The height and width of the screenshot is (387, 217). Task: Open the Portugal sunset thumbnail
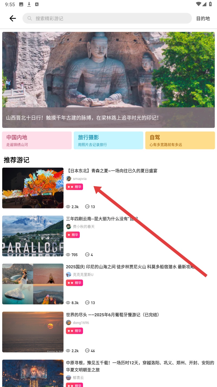pyautogui.click(x=33, y=332)
